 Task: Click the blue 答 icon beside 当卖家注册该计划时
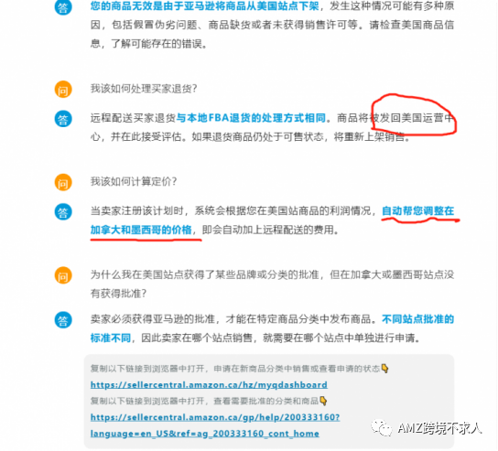pos(63,211)
